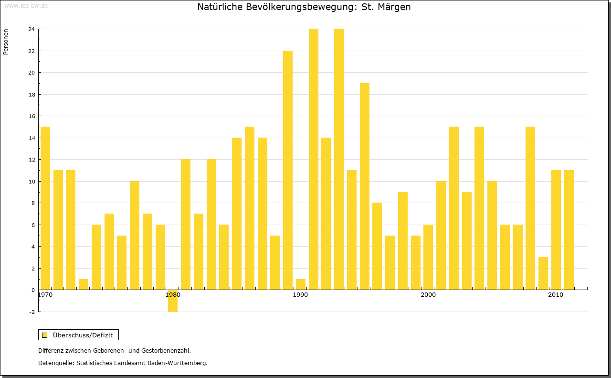The height and width of the screenshot is (378, 611).
Task: Click the 'Personen' y-axis title
Action: coord(6,42)
